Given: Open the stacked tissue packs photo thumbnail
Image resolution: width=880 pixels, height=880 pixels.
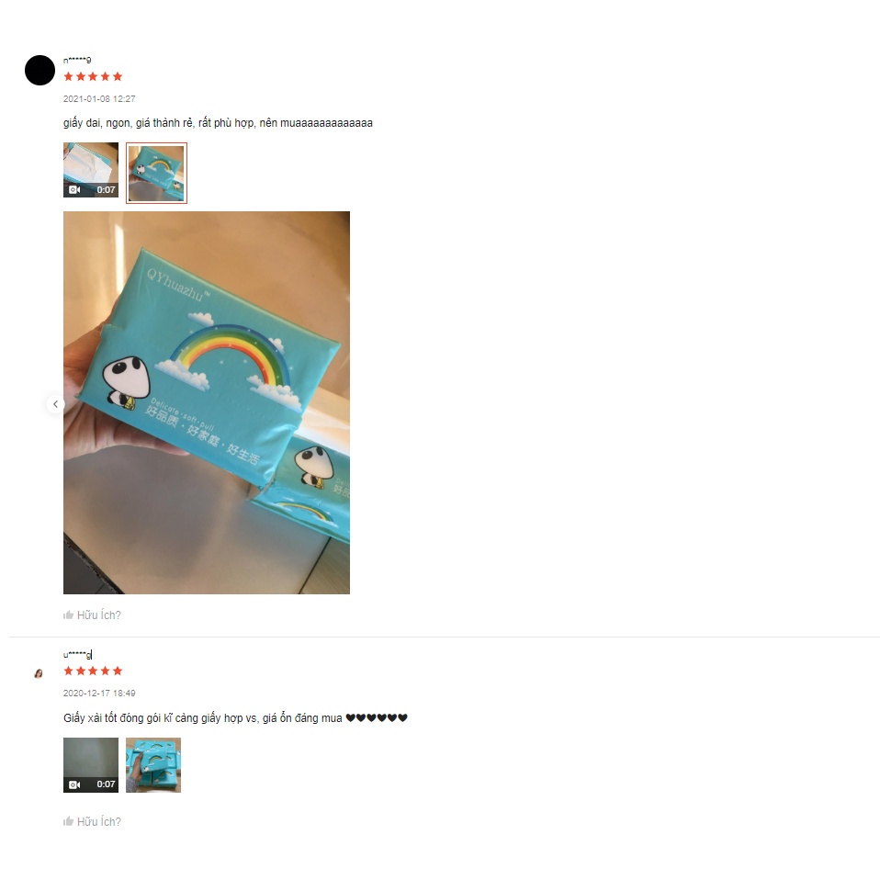Looking at the screenshot, I should (153, 765).
